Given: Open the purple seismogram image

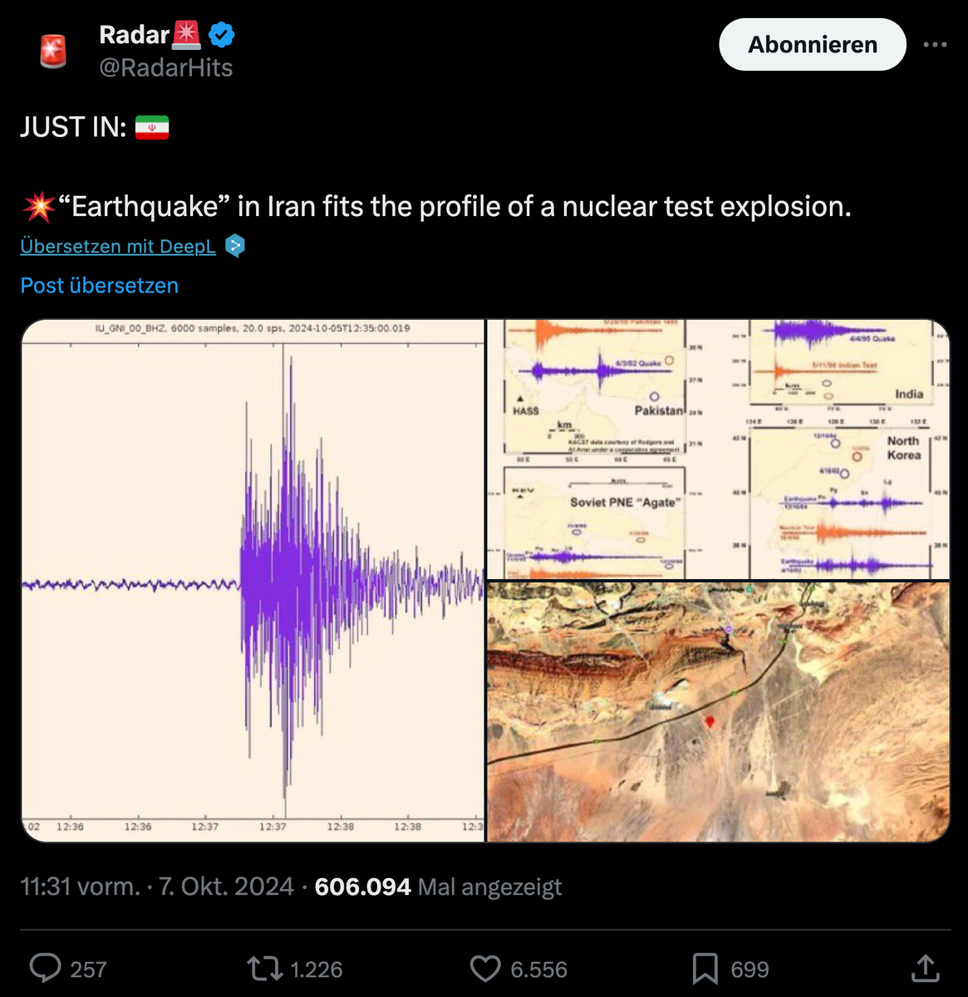Looking at the screenshot, I should tap(253, 580).
